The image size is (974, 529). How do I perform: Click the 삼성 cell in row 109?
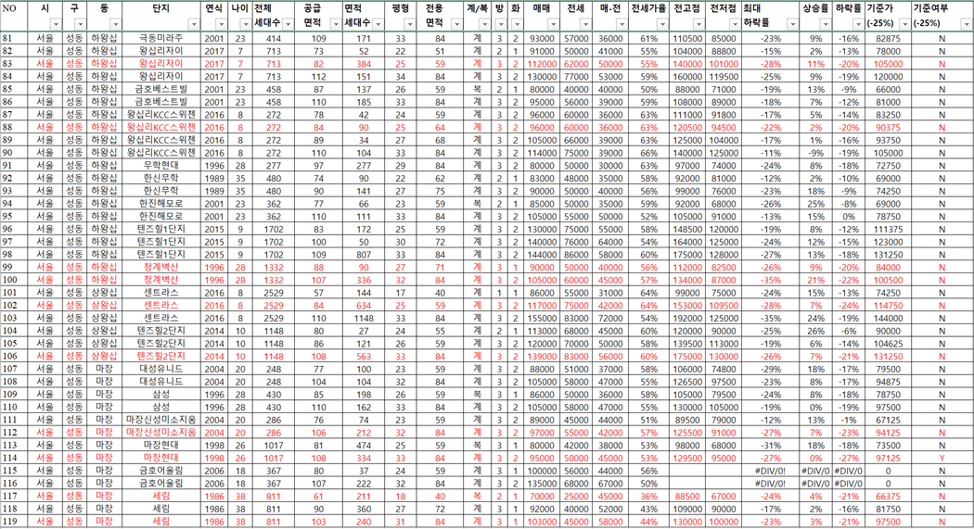pyautogui.click(x=160, y=395)
